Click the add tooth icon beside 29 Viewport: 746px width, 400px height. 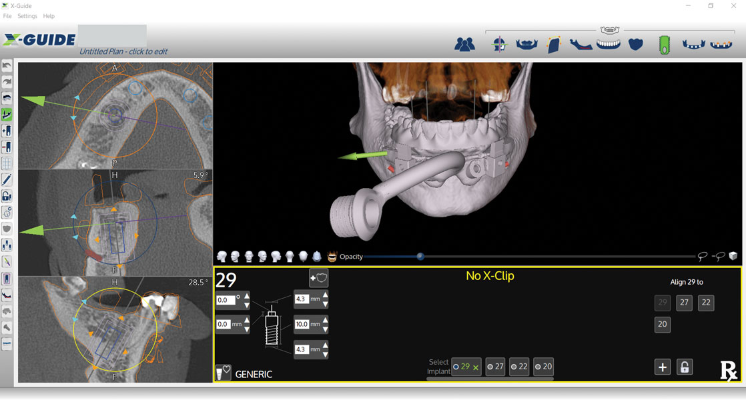click(x=318, y=278)
